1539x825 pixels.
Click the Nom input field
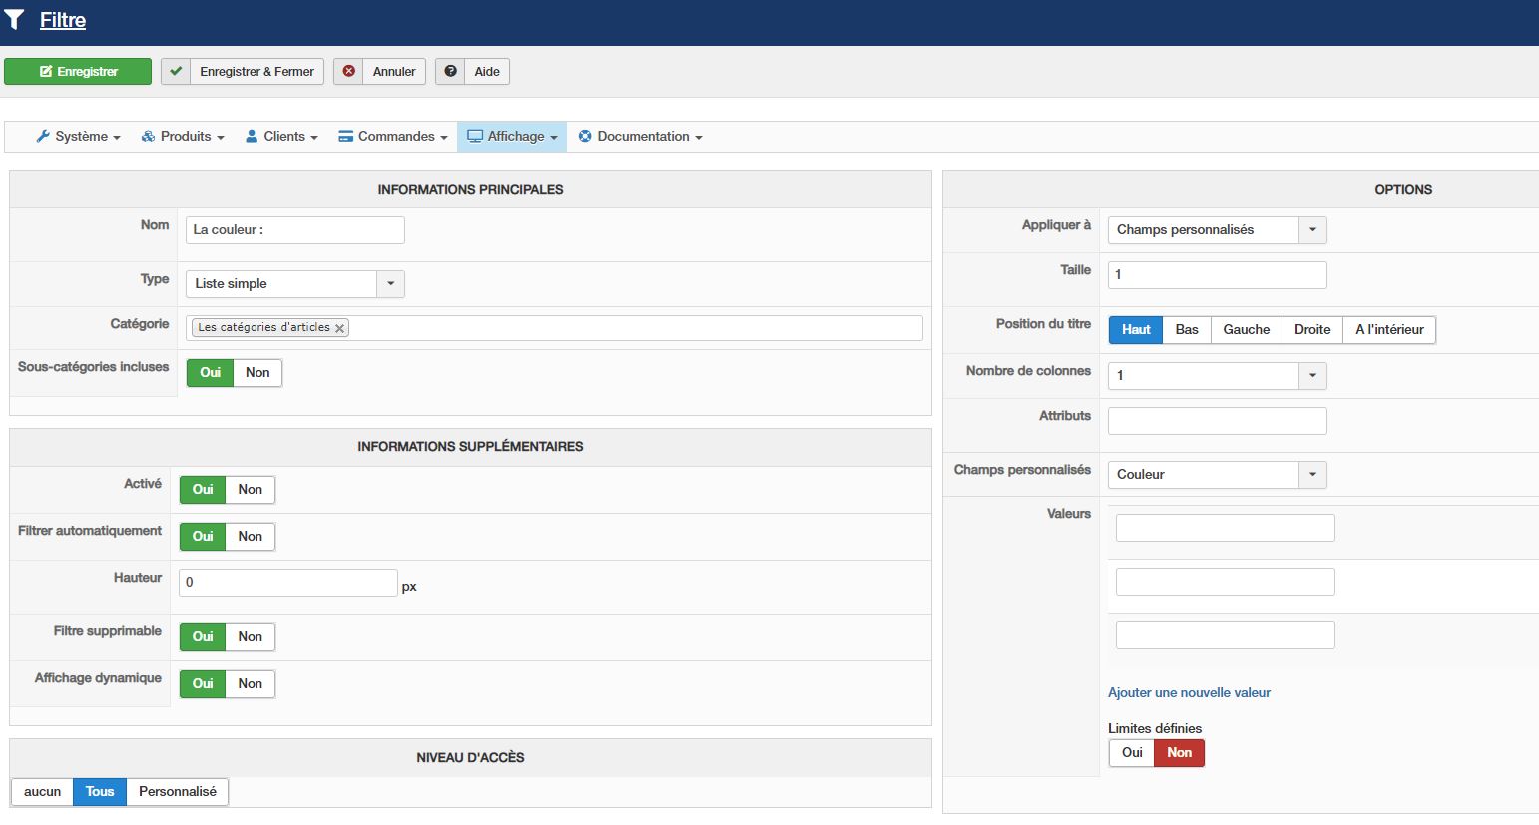(x=295, y=230)
